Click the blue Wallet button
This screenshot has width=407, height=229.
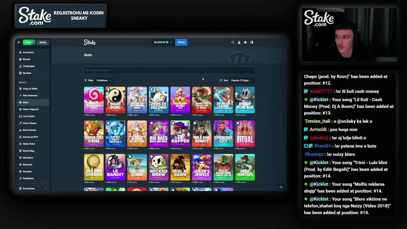tap(181, 42)
